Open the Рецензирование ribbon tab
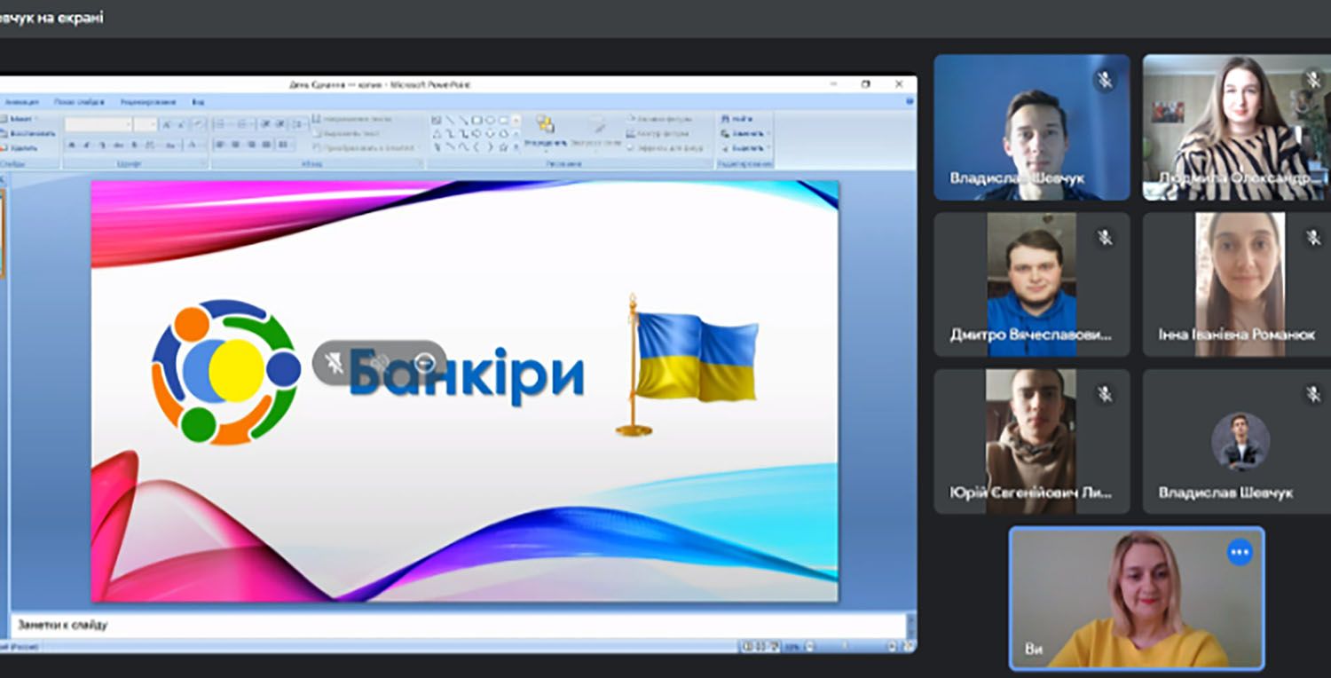This screenshot has width=1331, height=678. point(148,102)
